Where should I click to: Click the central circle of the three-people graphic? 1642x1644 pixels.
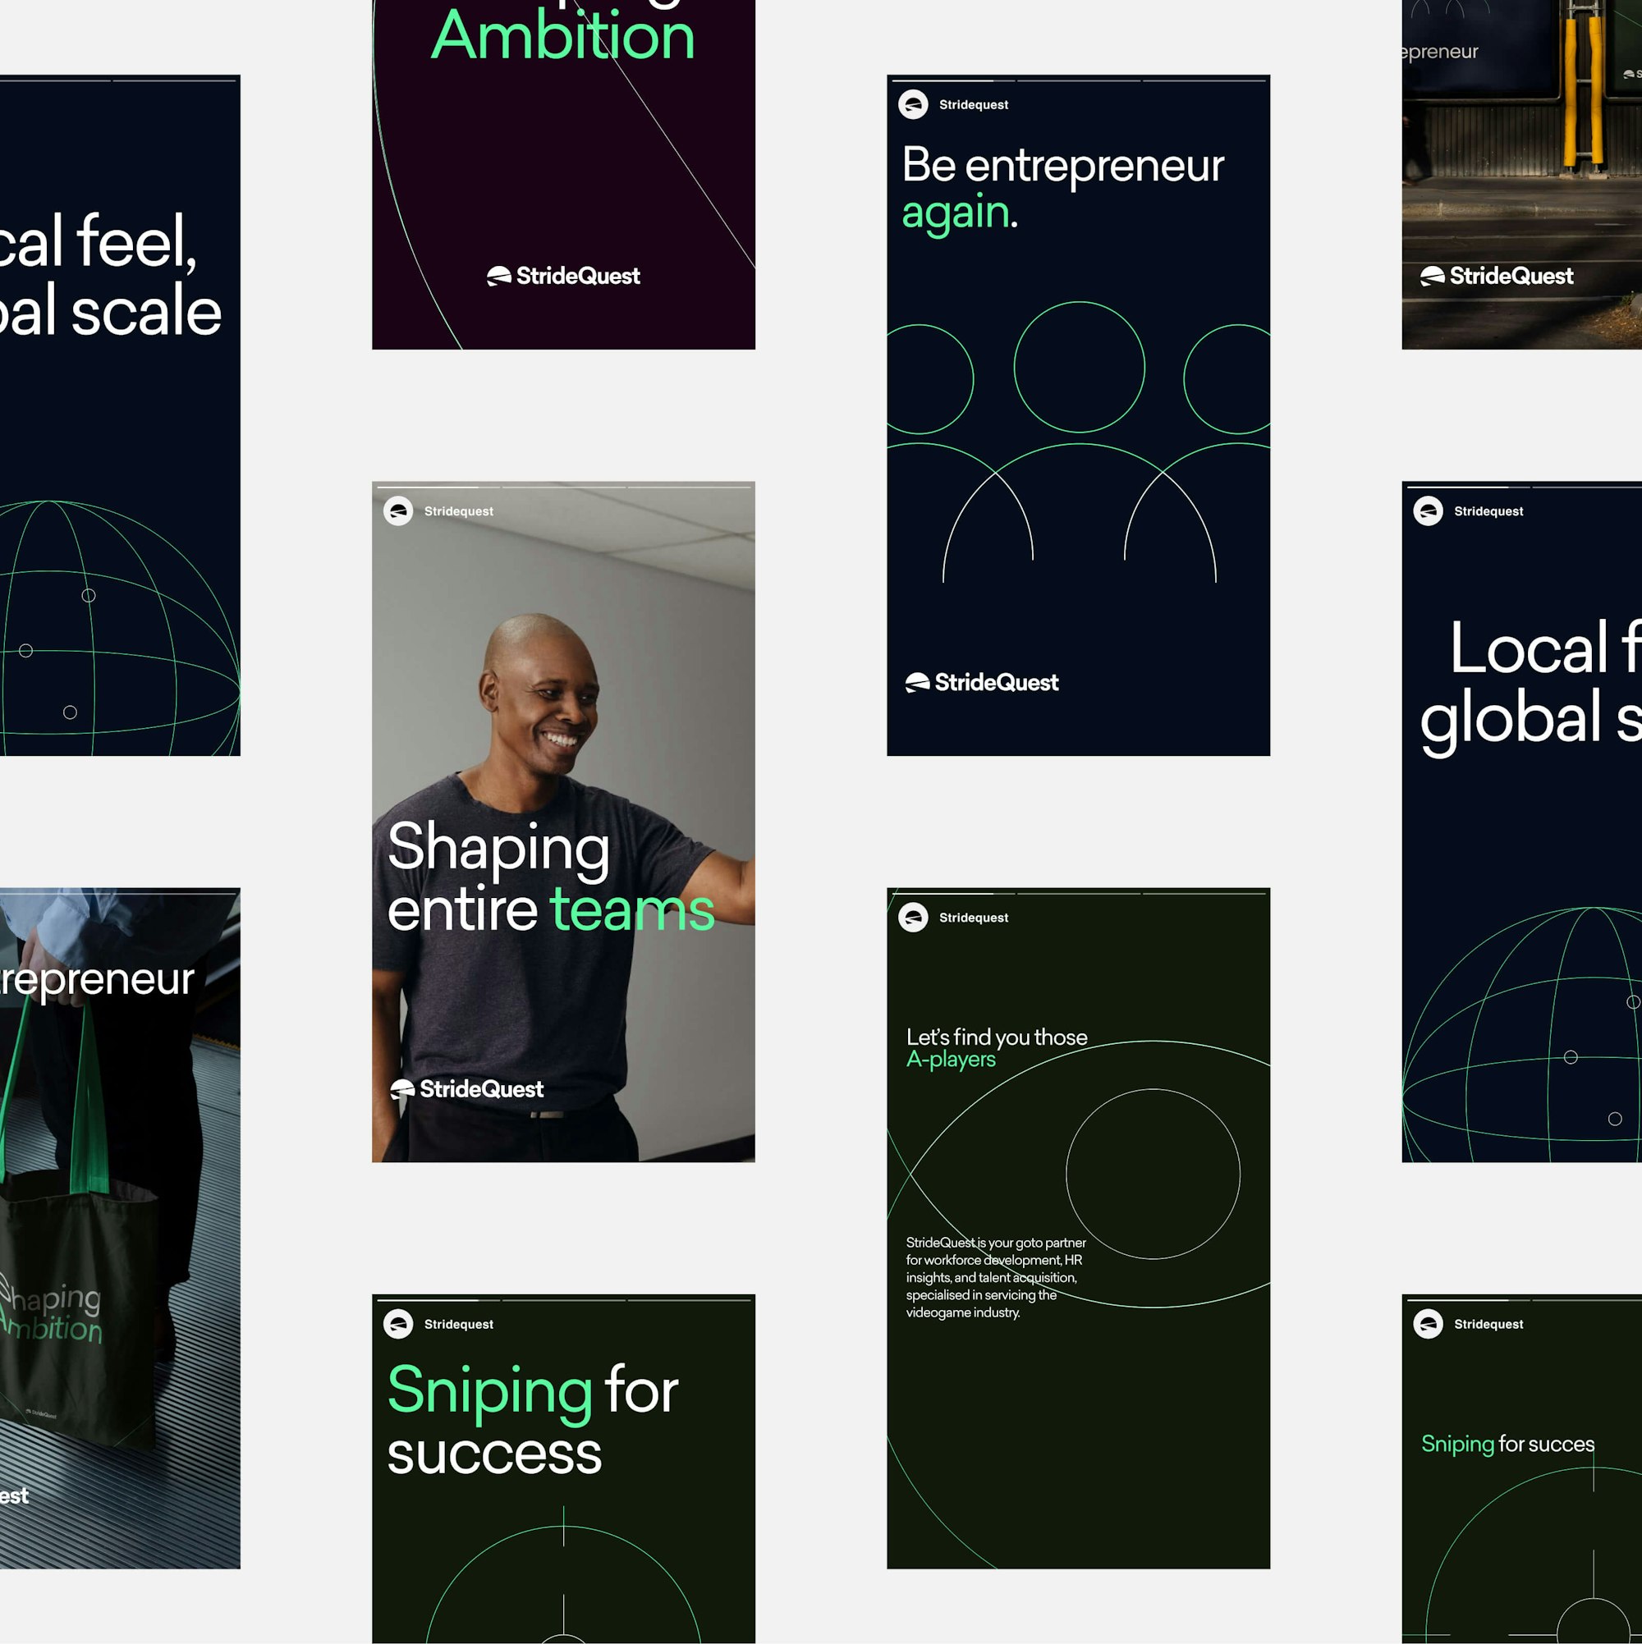1080,367
